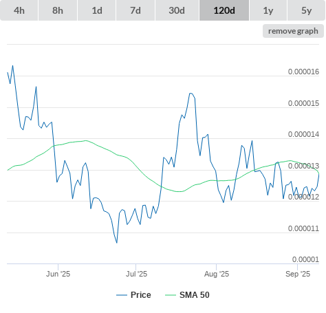Select the 4h time range tab
Image resolution: width=326 pixels, height=313 pixels.
pos(19,10)
